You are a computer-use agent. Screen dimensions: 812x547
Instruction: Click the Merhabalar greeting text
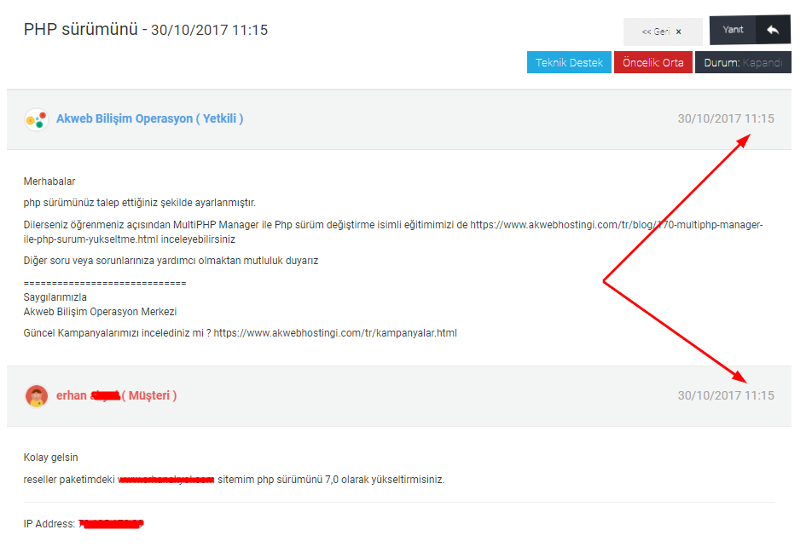coord(49,181)
